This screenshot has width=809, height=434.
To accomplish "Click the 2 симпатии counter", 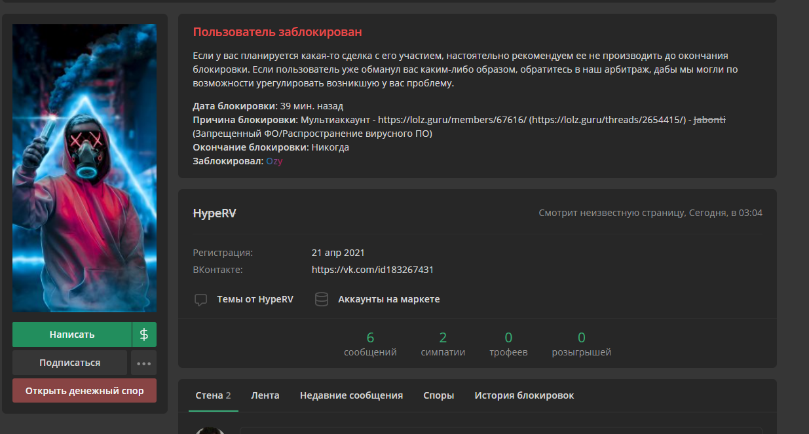I will 443,344.
